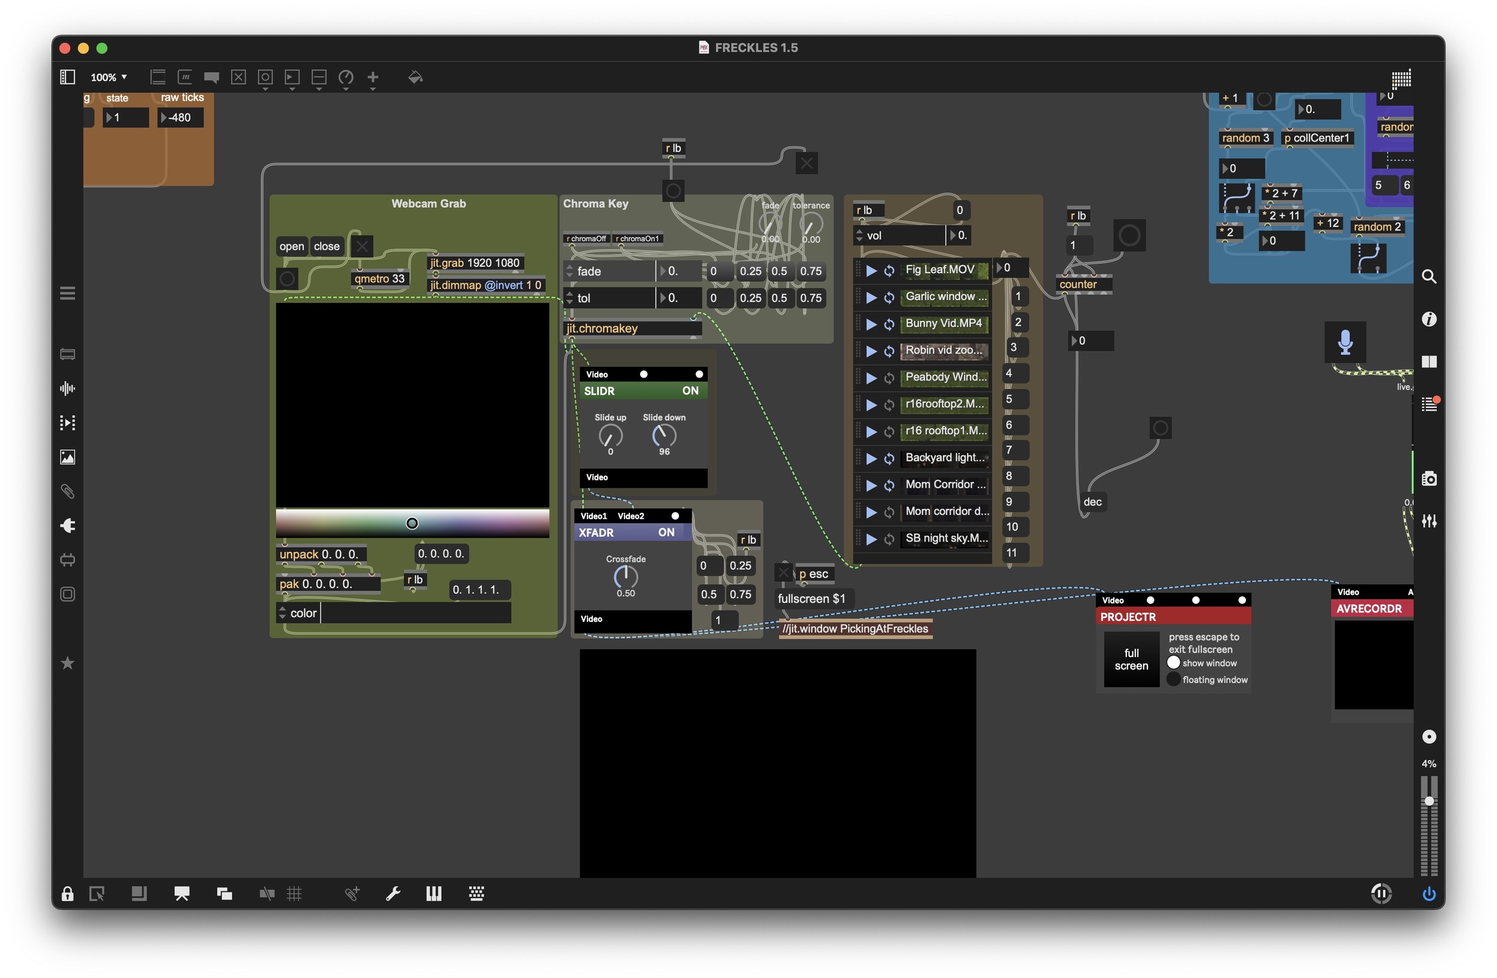Open the vol attribute menu arrows
1497x978 pixels.
pos(859,236)
